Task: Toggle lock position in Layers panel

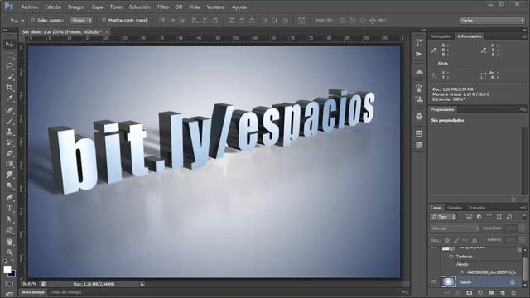Action: (465, 240)
